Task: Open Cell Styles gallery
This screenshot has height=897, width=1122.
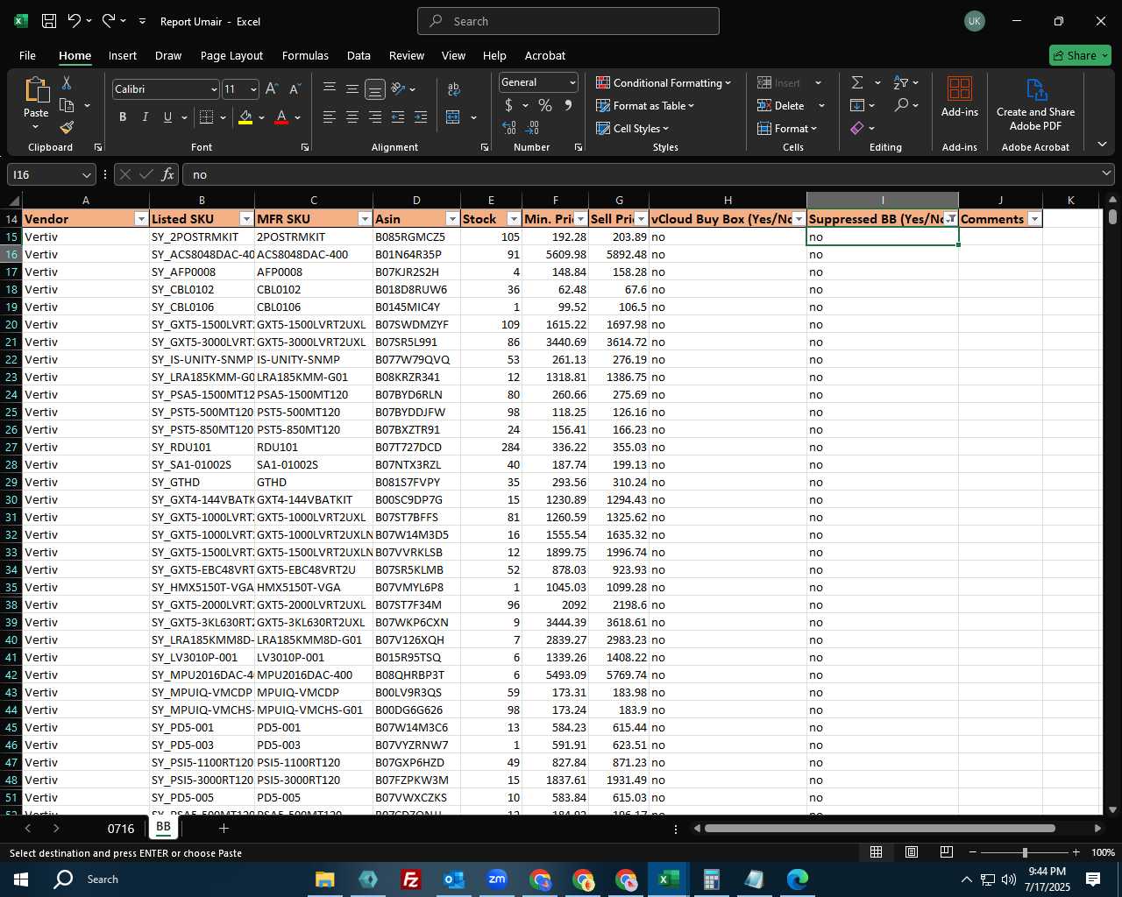Action: click(632, 128)
